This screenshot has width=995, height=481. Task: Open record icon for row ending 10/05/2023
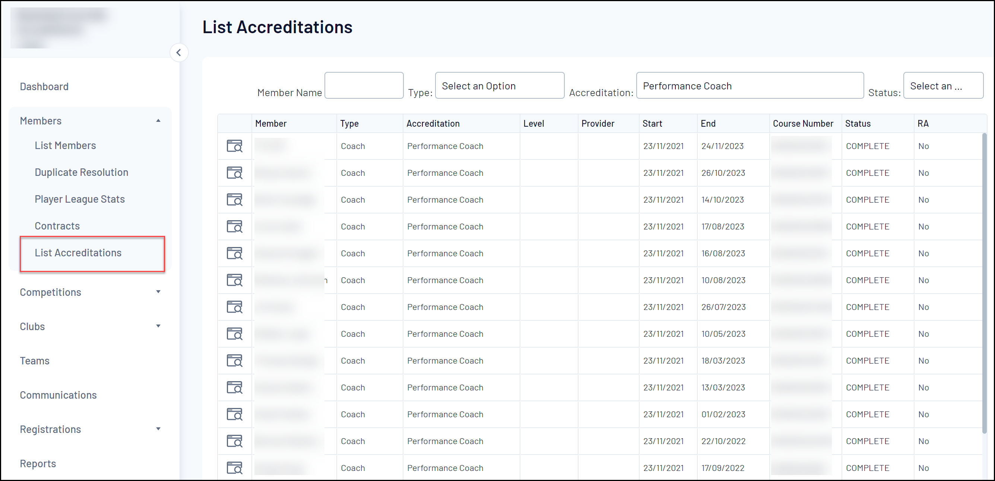tap(234, 334)
